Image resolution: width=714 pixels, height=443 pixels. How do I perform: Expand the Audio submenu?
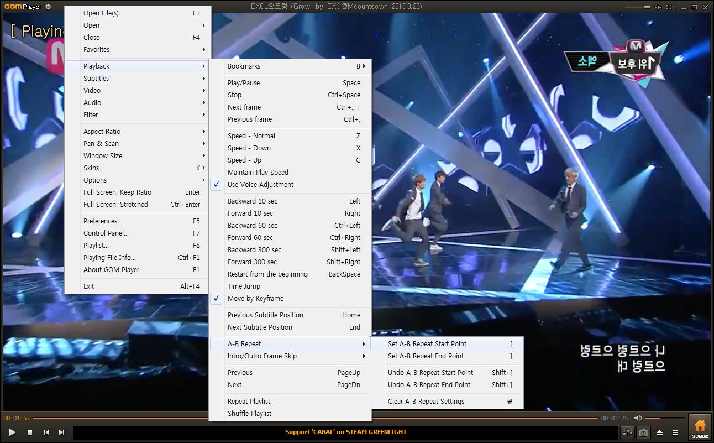pos(138,103)
